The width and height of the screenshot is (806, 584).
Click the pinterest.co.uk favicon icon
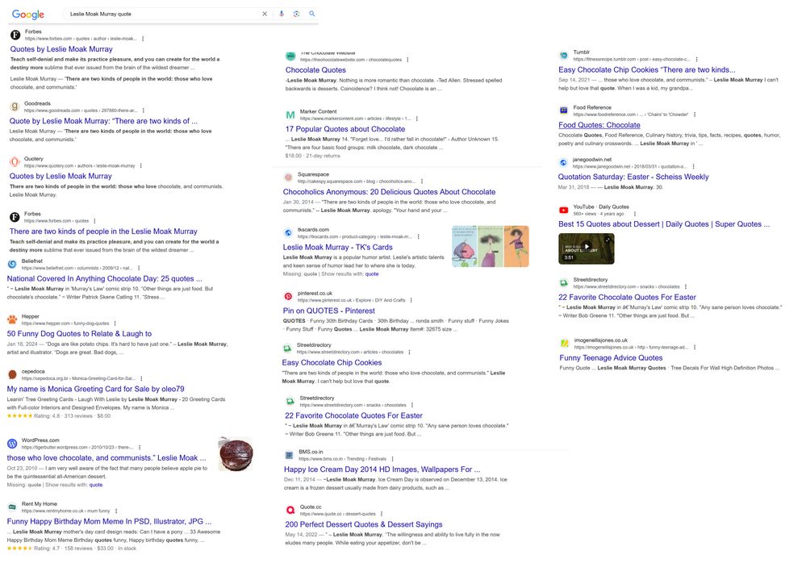tap(288, 296)
